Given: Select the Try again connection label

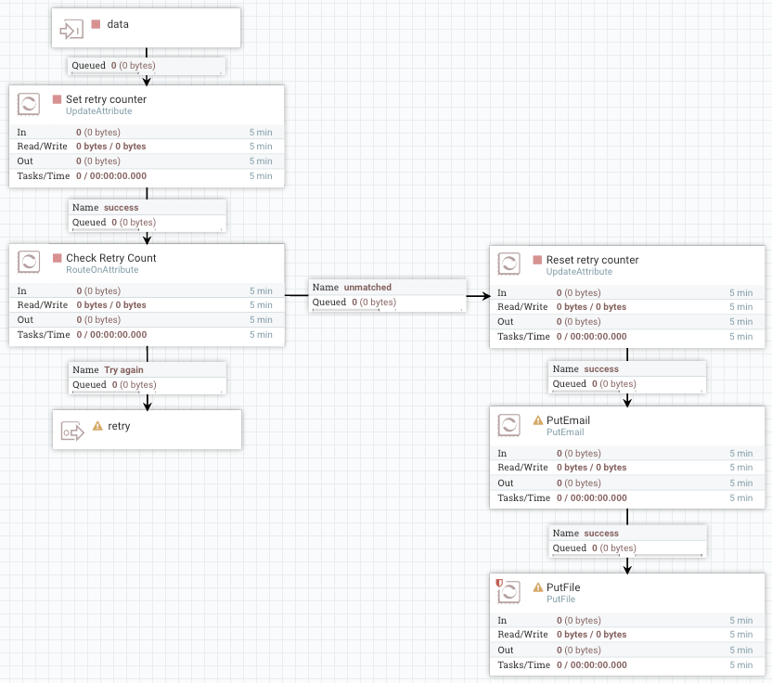Looking at the screenshot, I should (x=148, y=377).
